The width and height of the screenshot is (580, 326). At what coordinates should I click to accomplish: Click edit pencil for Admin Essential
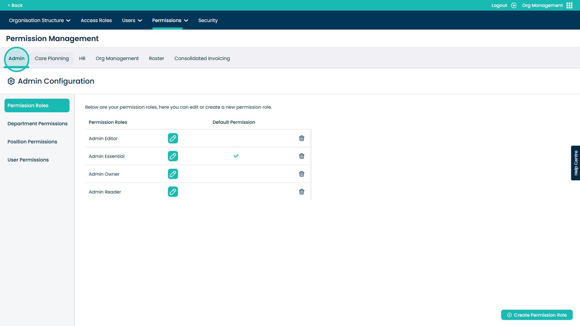coord(173,156)
